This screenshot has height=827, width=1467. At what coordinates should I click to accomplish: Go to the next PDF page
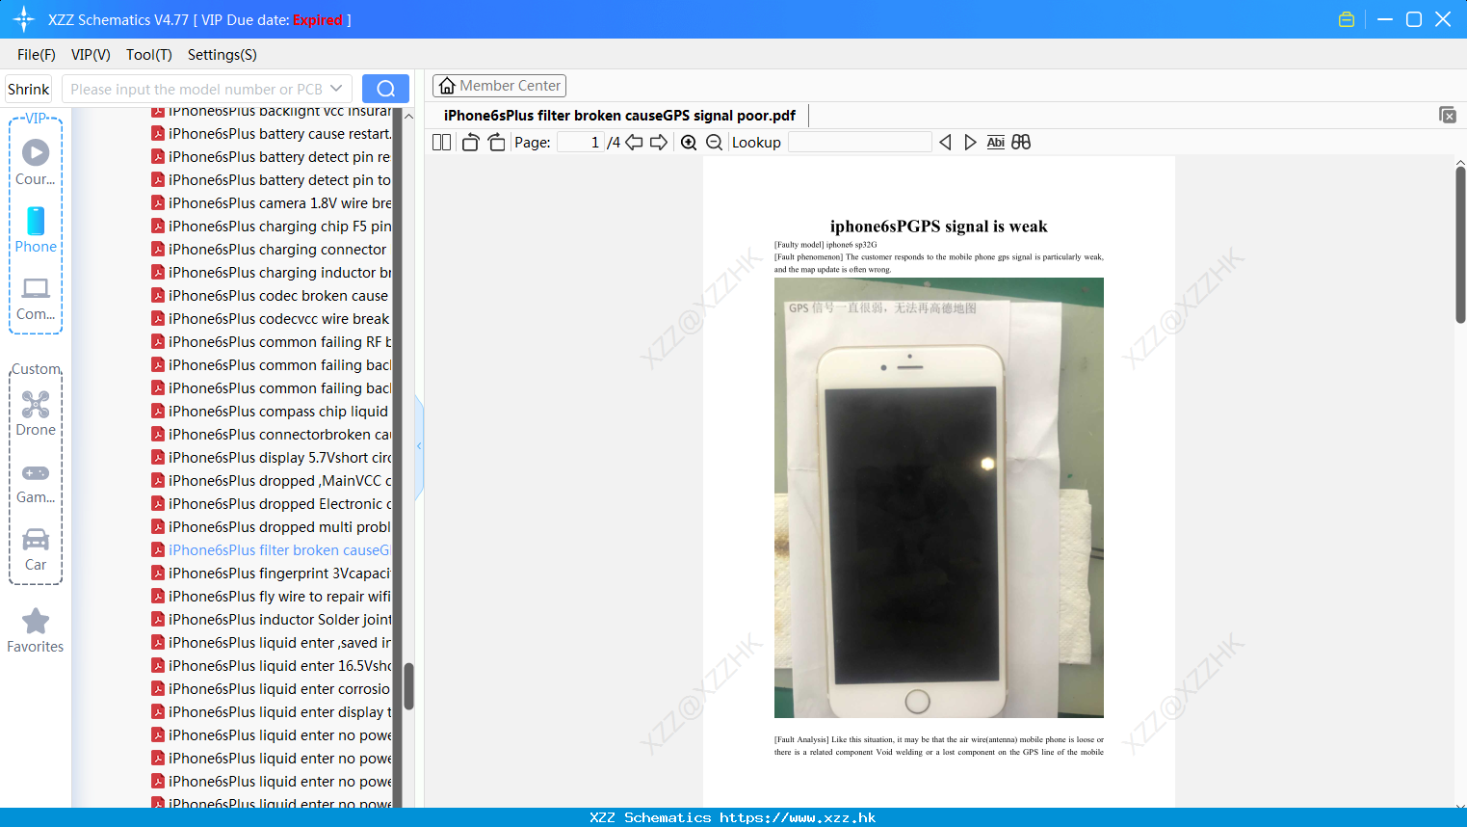coord(659,143)
